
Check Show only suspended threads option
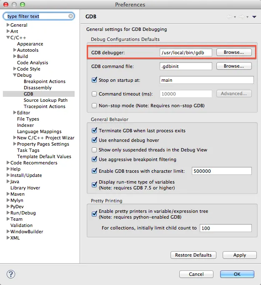coord(94,150)
